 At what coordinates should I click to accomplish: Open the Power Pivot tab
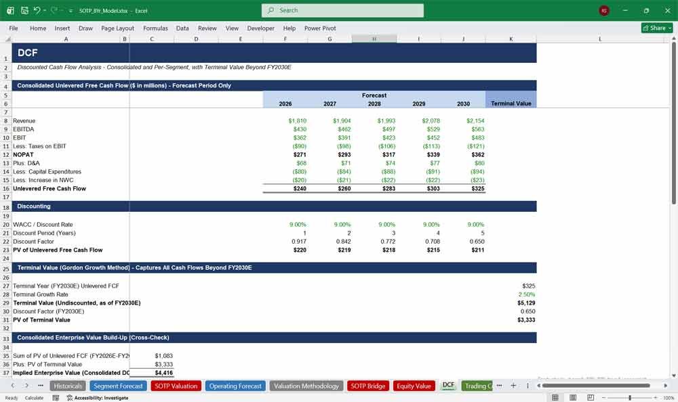tap(320, 28)
